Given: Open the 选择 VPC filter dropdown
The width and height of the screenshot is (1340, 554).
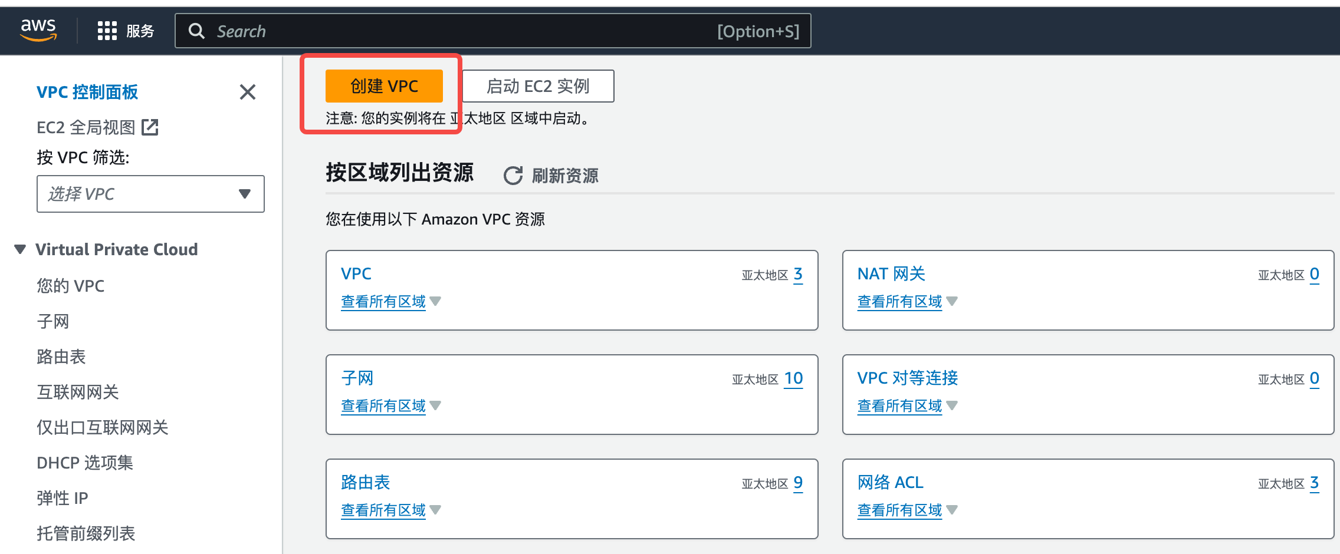Looking at the screenshot, I should tap(150, 194).
